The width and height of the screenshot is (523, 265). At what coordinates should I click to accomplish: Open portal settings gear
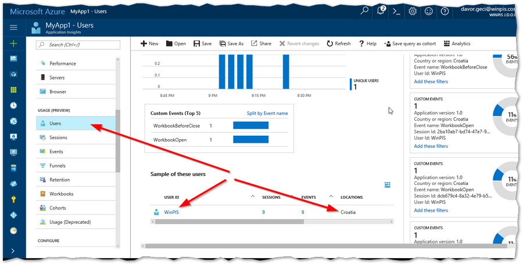tap(413, 11)
